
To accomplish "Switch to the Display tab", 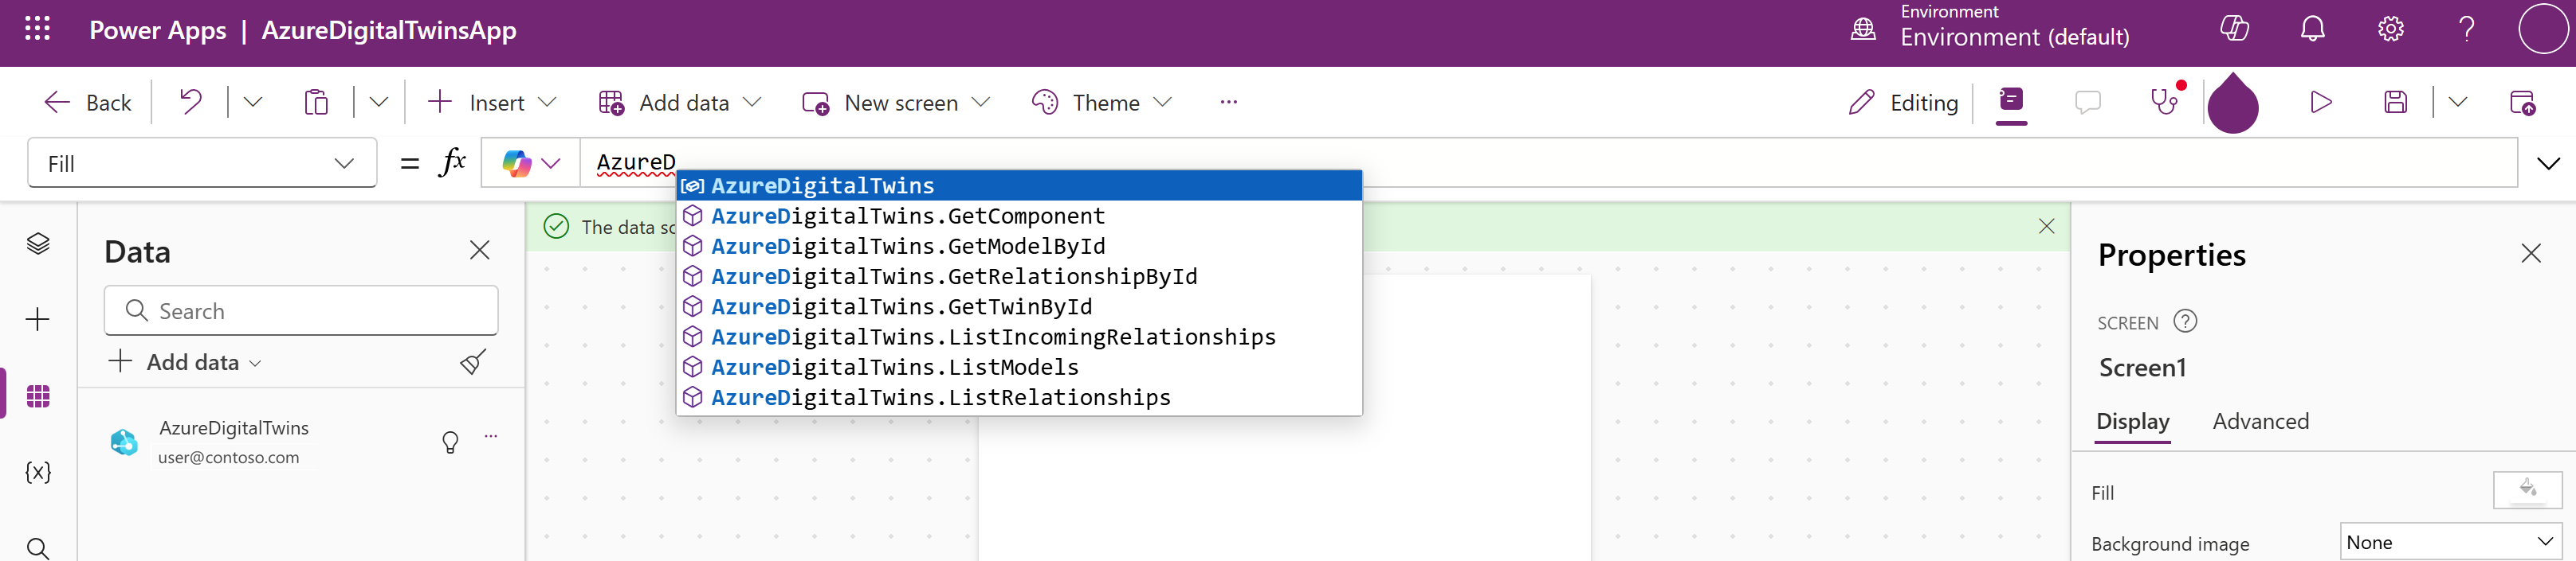I will point(2133,421).
